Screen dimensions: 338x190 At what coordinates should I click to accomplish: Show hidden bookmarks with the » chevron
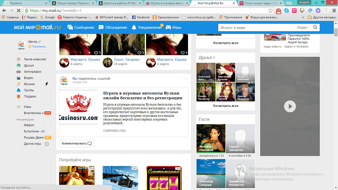click(303, 17)
